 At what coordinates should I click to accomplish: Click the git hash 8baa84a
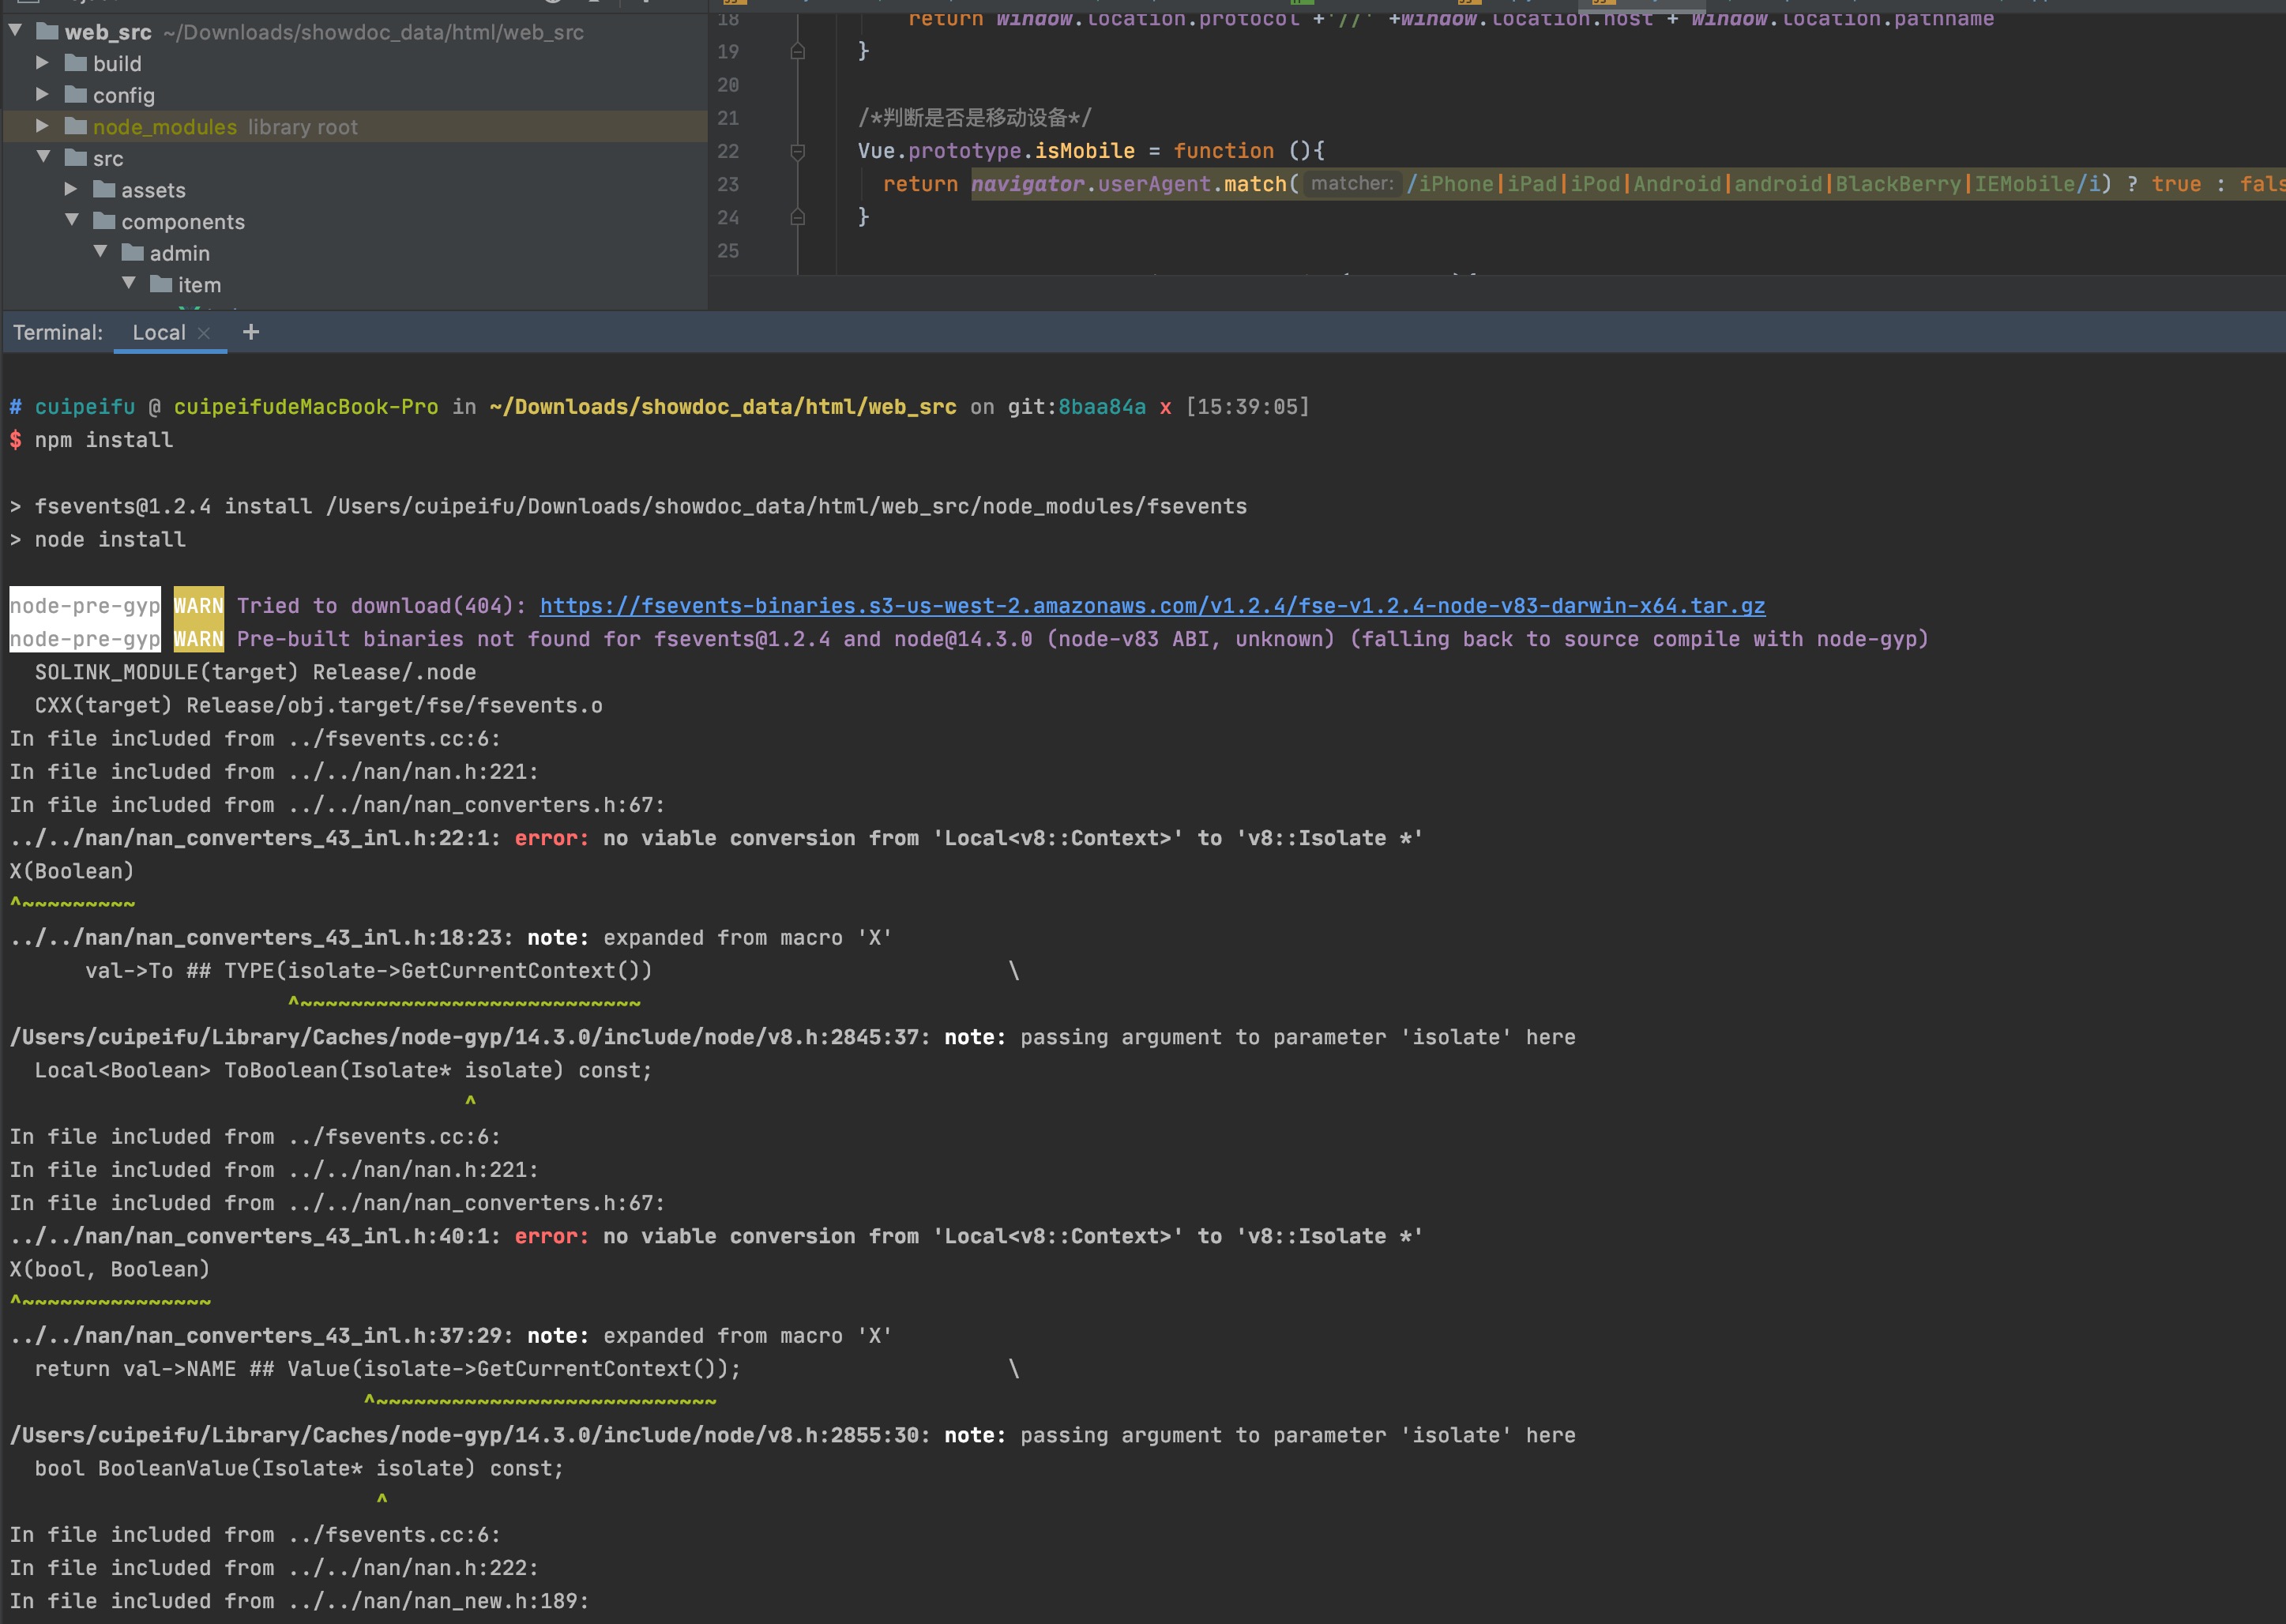tap(1102, 407)
